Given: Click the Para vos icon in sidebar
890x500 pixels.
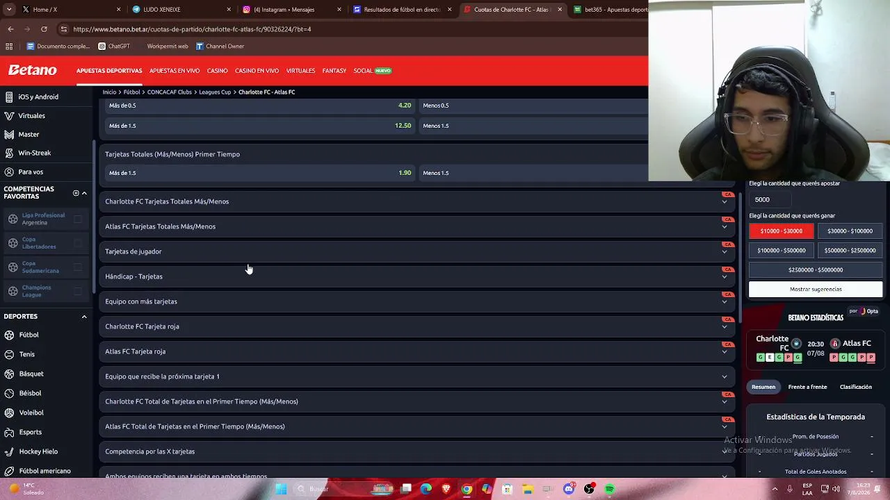Looking at the screenshot, I should click(x=9, y=172).
